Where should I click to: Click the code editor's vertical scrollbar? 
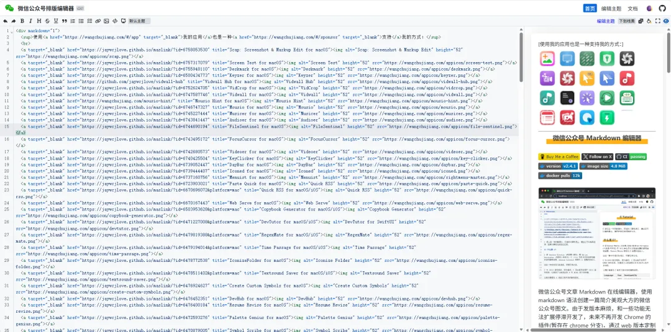click(521, 57)
